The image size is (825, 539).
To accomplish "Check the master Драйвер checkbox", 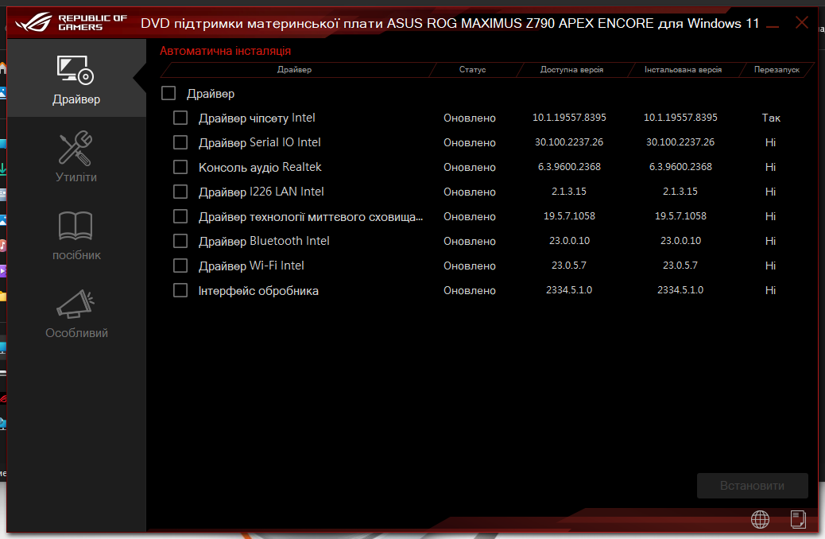I will point(168,93).
